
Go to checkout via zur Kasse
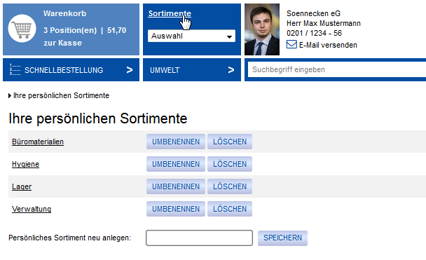[x=63, y=43]
